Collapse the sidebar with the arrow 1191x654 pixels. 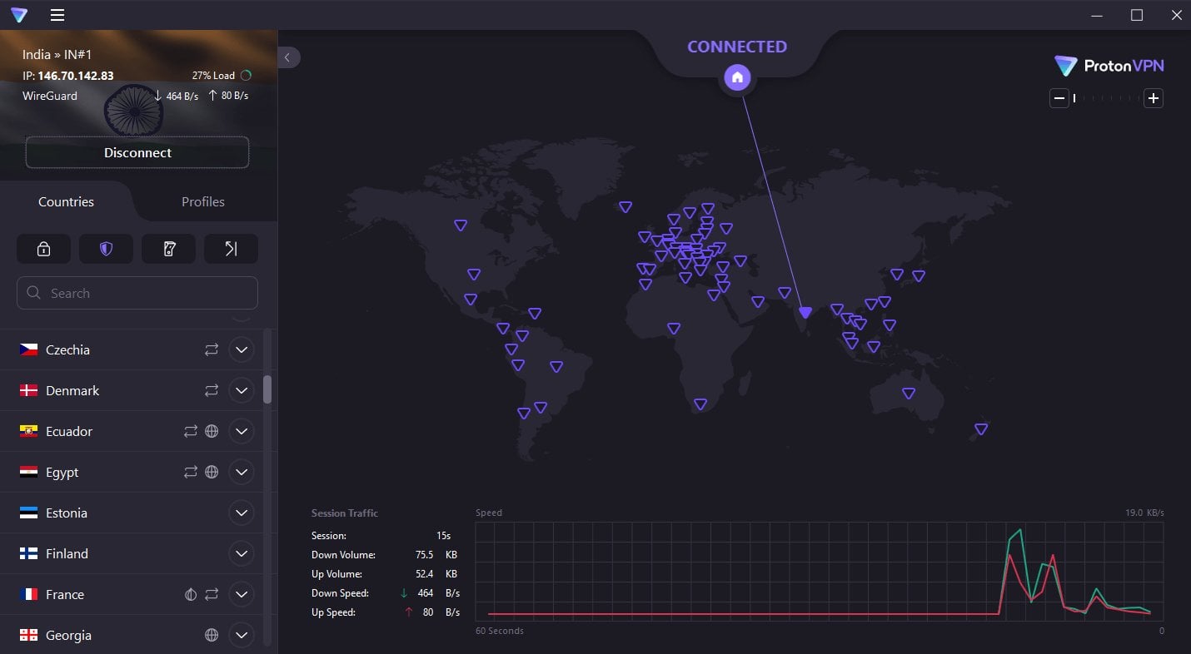click(287, 57)
